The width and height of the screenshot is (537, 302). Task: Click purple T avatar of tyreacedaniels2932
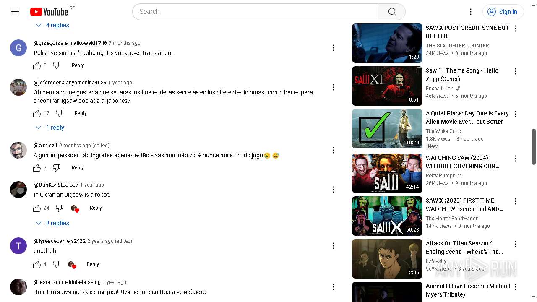click(x=18, y=246)
